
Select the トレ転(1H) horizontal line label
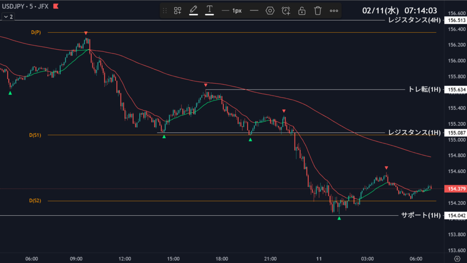point(418,90)
